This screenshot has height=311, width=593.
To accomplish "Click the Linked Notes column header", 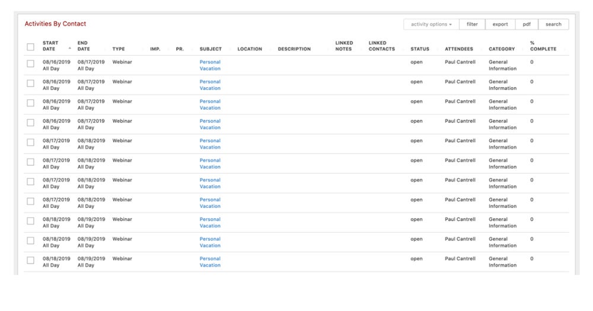I will (x=344, y=46).
